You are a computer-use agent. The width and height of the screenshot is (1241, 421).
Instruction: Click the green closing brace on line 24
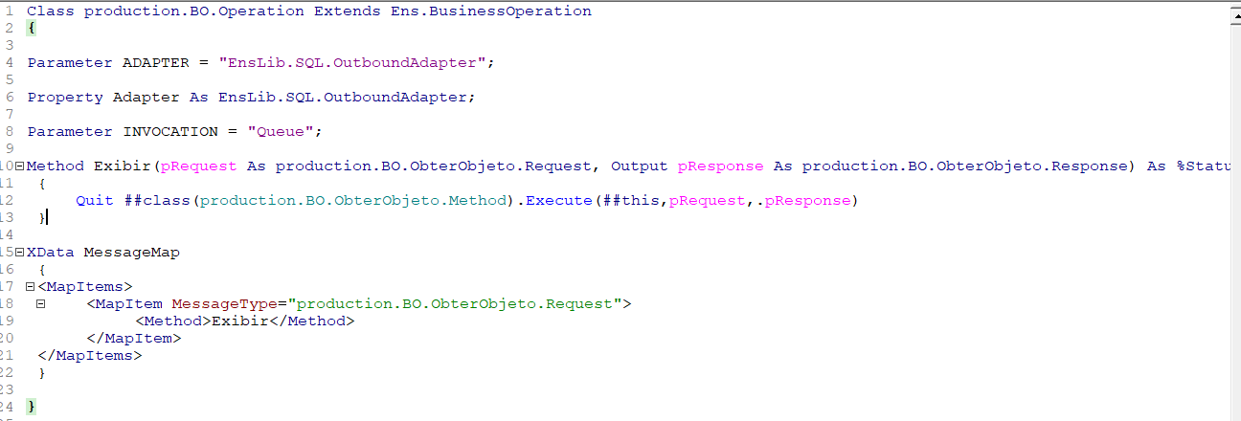tap(32, 408)
